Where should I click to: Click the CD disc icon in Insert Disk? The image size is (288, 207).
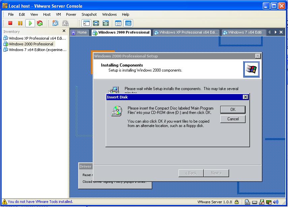coord(117,111)
